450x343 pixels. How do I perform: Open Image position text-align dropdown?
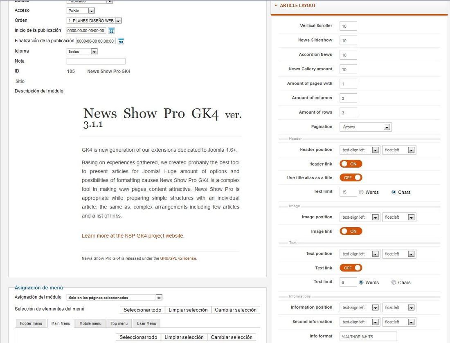pos(360,217)
